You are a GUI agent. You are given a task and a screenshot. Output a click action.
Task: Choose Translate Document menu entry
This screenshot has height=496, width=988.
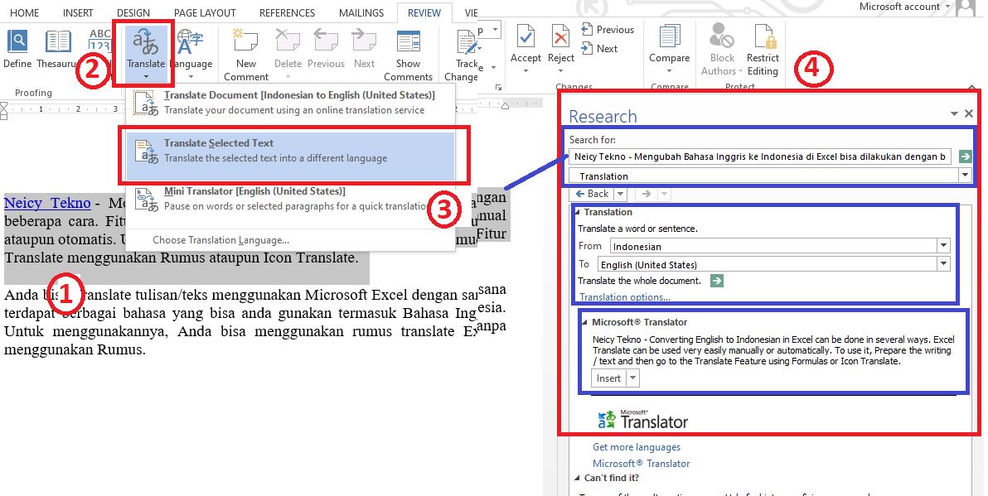click(x=290, y=102)
